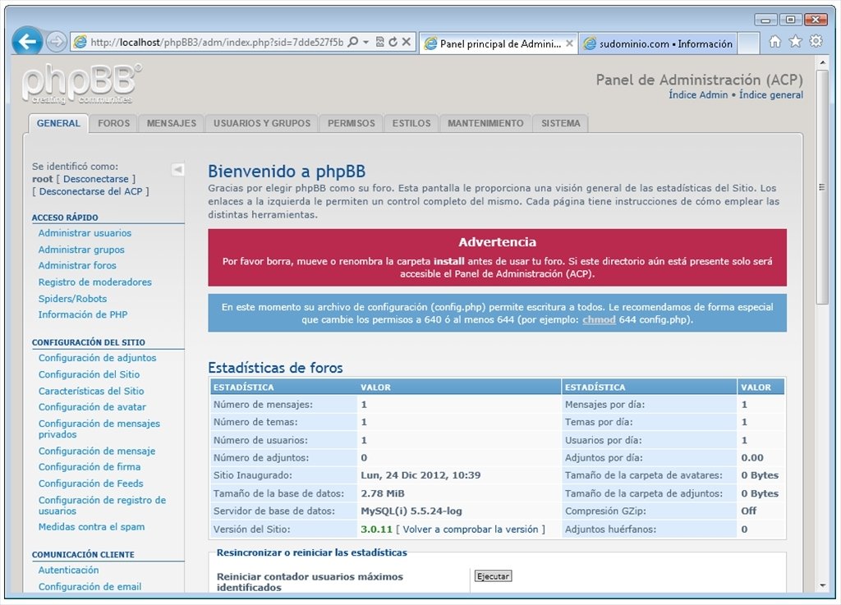Open Medidas contra el spam
841x605 pixels.
coord(91,527)
